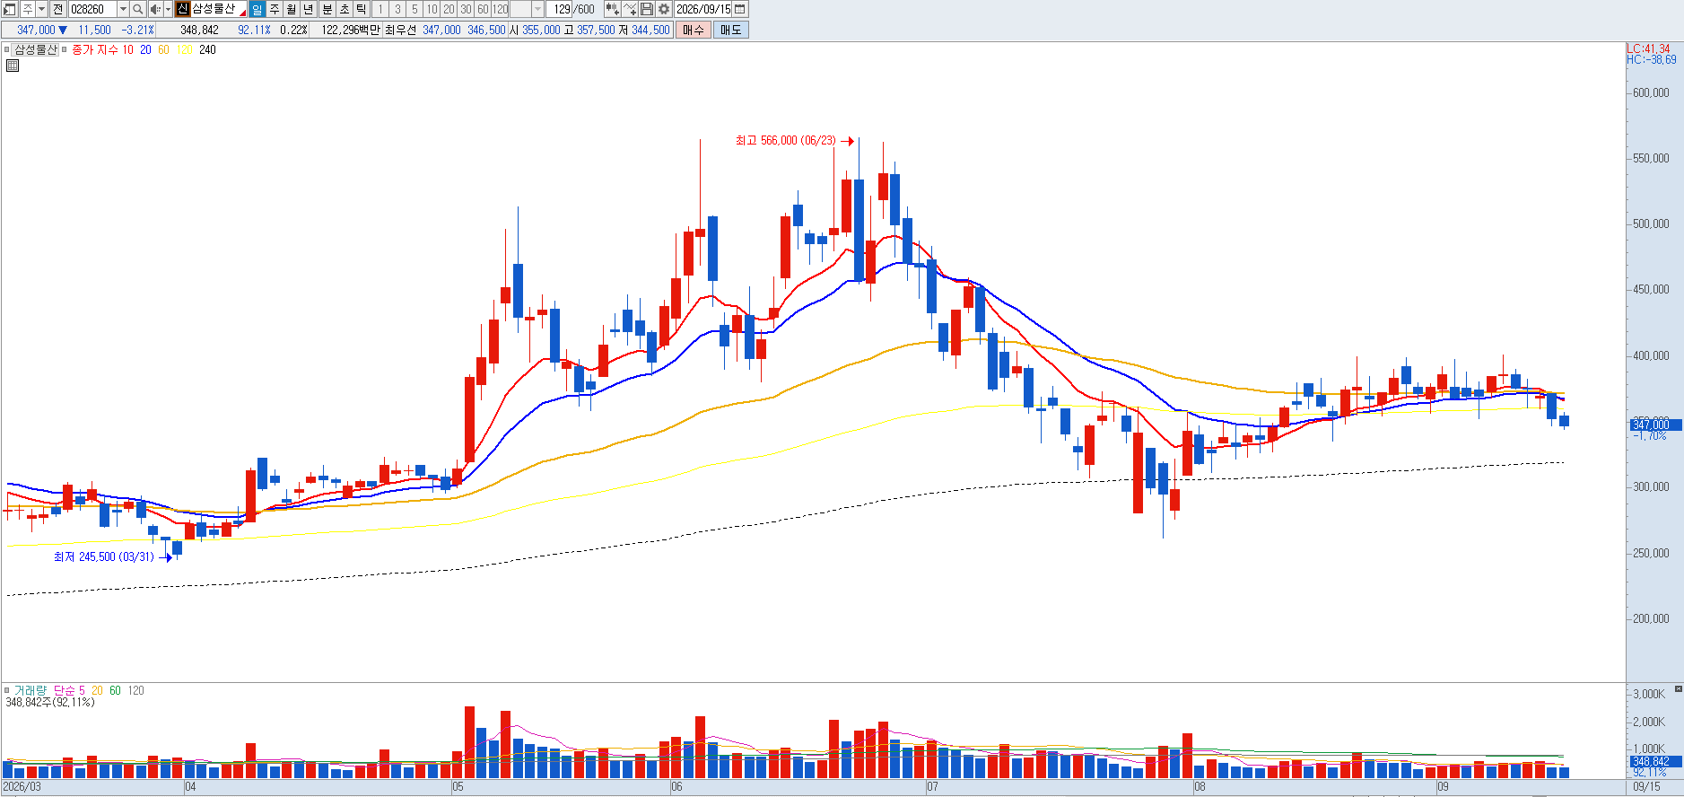This screenshot has height=797, width=1684.
Task: Select the 10 interval preset button
Action: (x=432, y=9)
